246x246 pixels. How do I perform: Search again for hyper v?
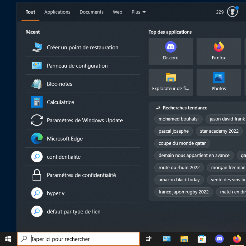[83, 193]
